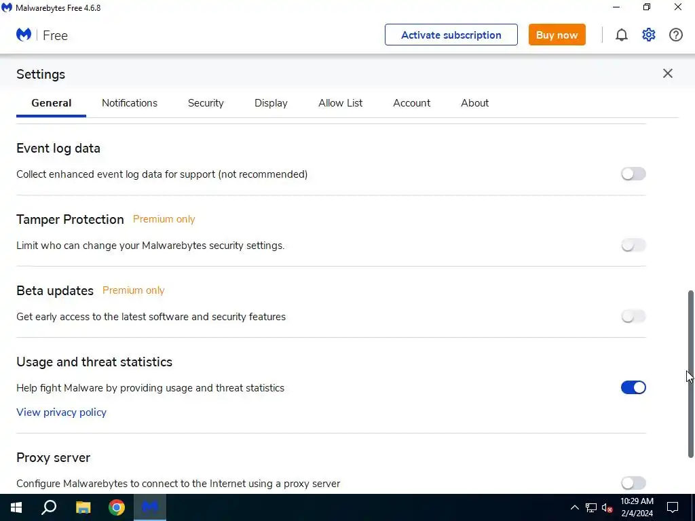Open File Explorer from the taskbar
This screenshot has width=695, height=521.
pyautogui.click(x=83, y=507)
